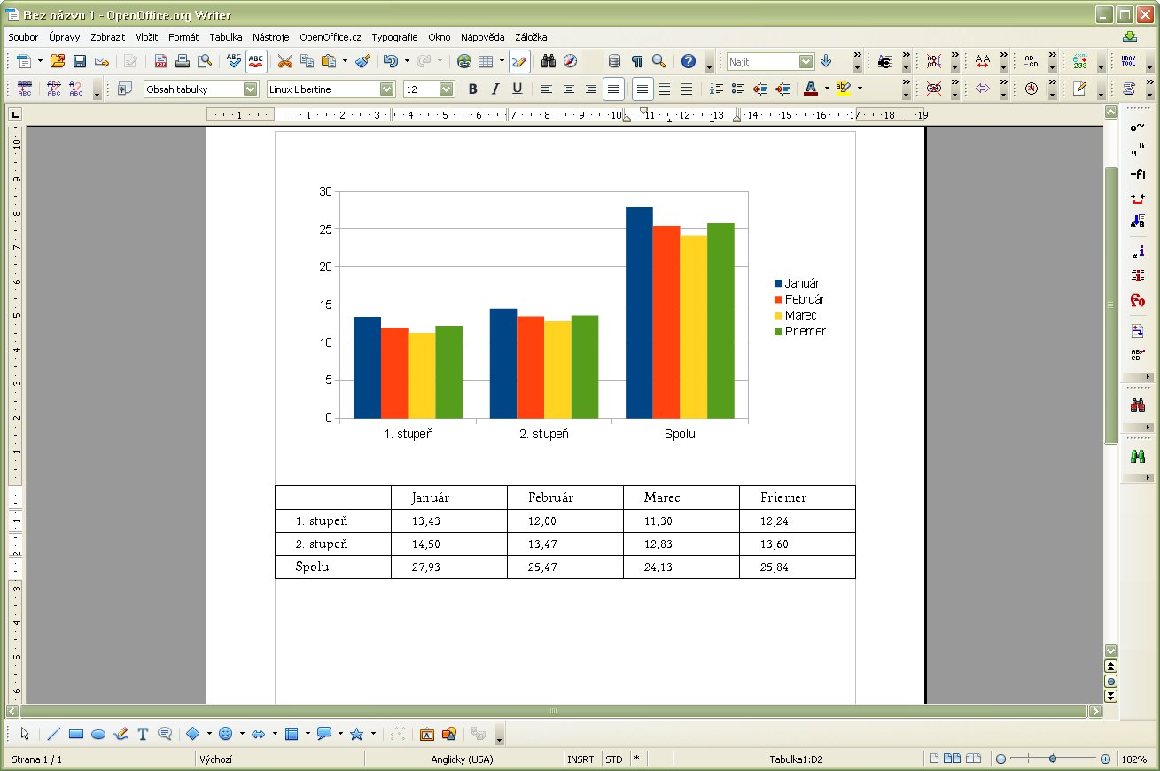The image size is (1160, 771).
Task: Activate the Format Paintbrush
Action: pyautogui.click(x=362, y=61)
